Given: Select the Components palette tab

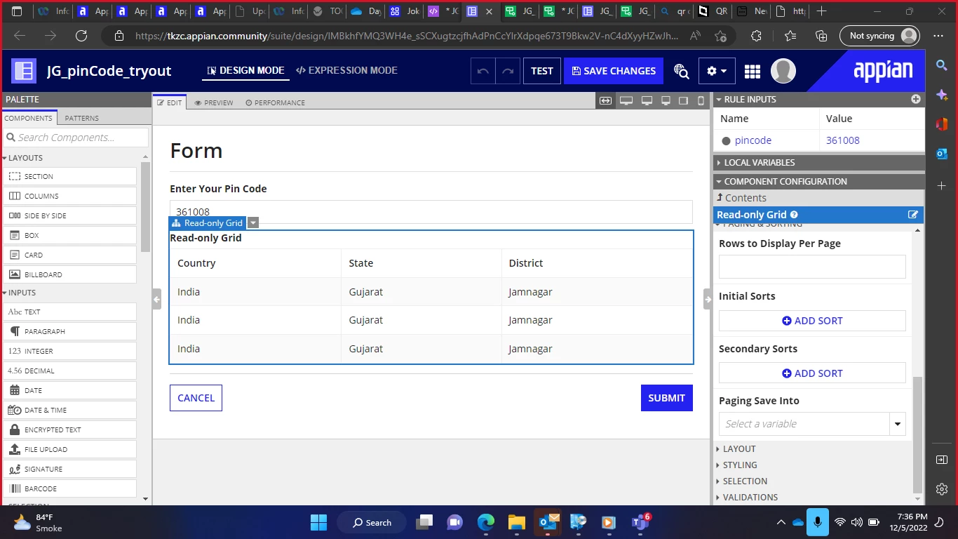Looking at the screenshot, I should [x=29, y=118].
